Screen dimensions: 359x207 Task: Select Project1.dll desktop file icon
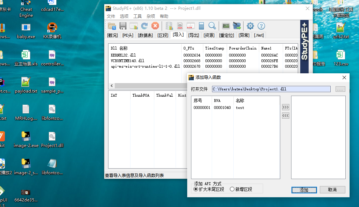coord(52,140)
